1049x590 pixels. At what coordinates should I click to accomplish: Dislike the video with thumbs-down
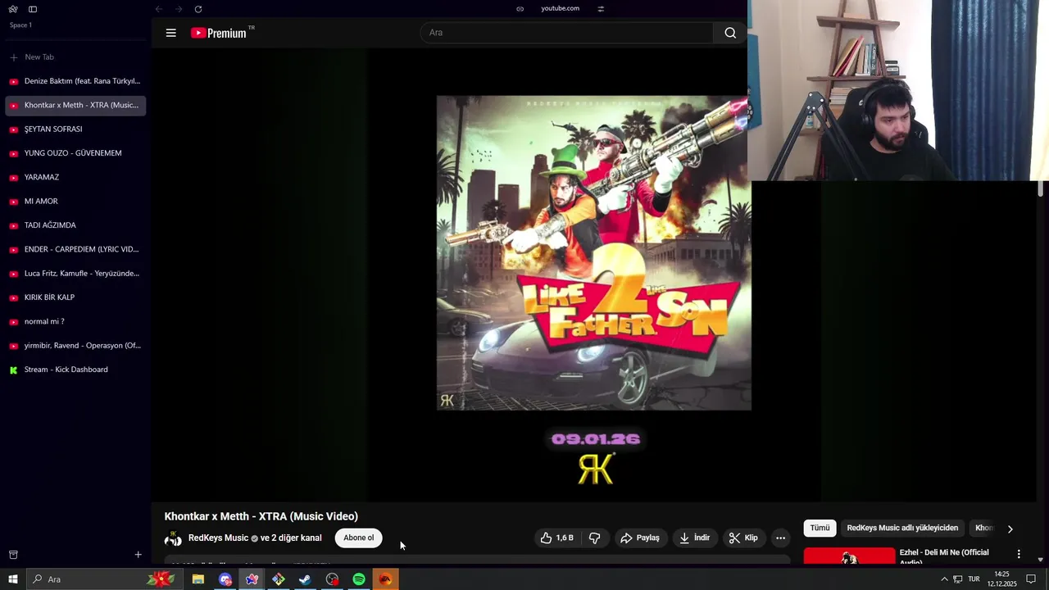point(595,538)
